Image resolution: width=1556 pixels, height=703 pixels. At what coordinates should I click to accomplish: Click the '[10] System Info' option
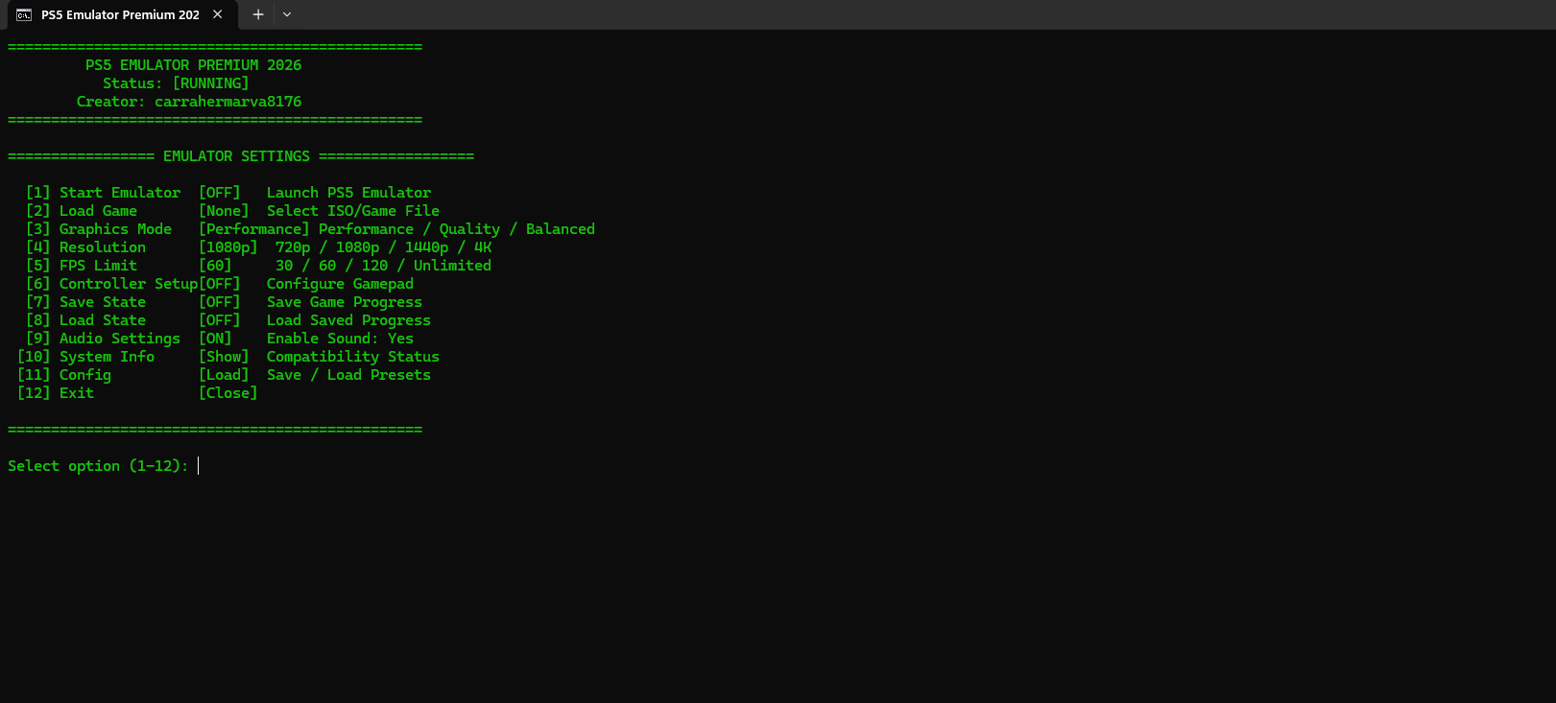point(85,357)
